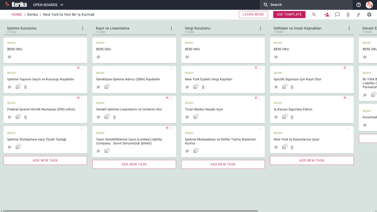Toggle star on Gerekli İşletme Lisanslarını card

click(x=167, y=98)
